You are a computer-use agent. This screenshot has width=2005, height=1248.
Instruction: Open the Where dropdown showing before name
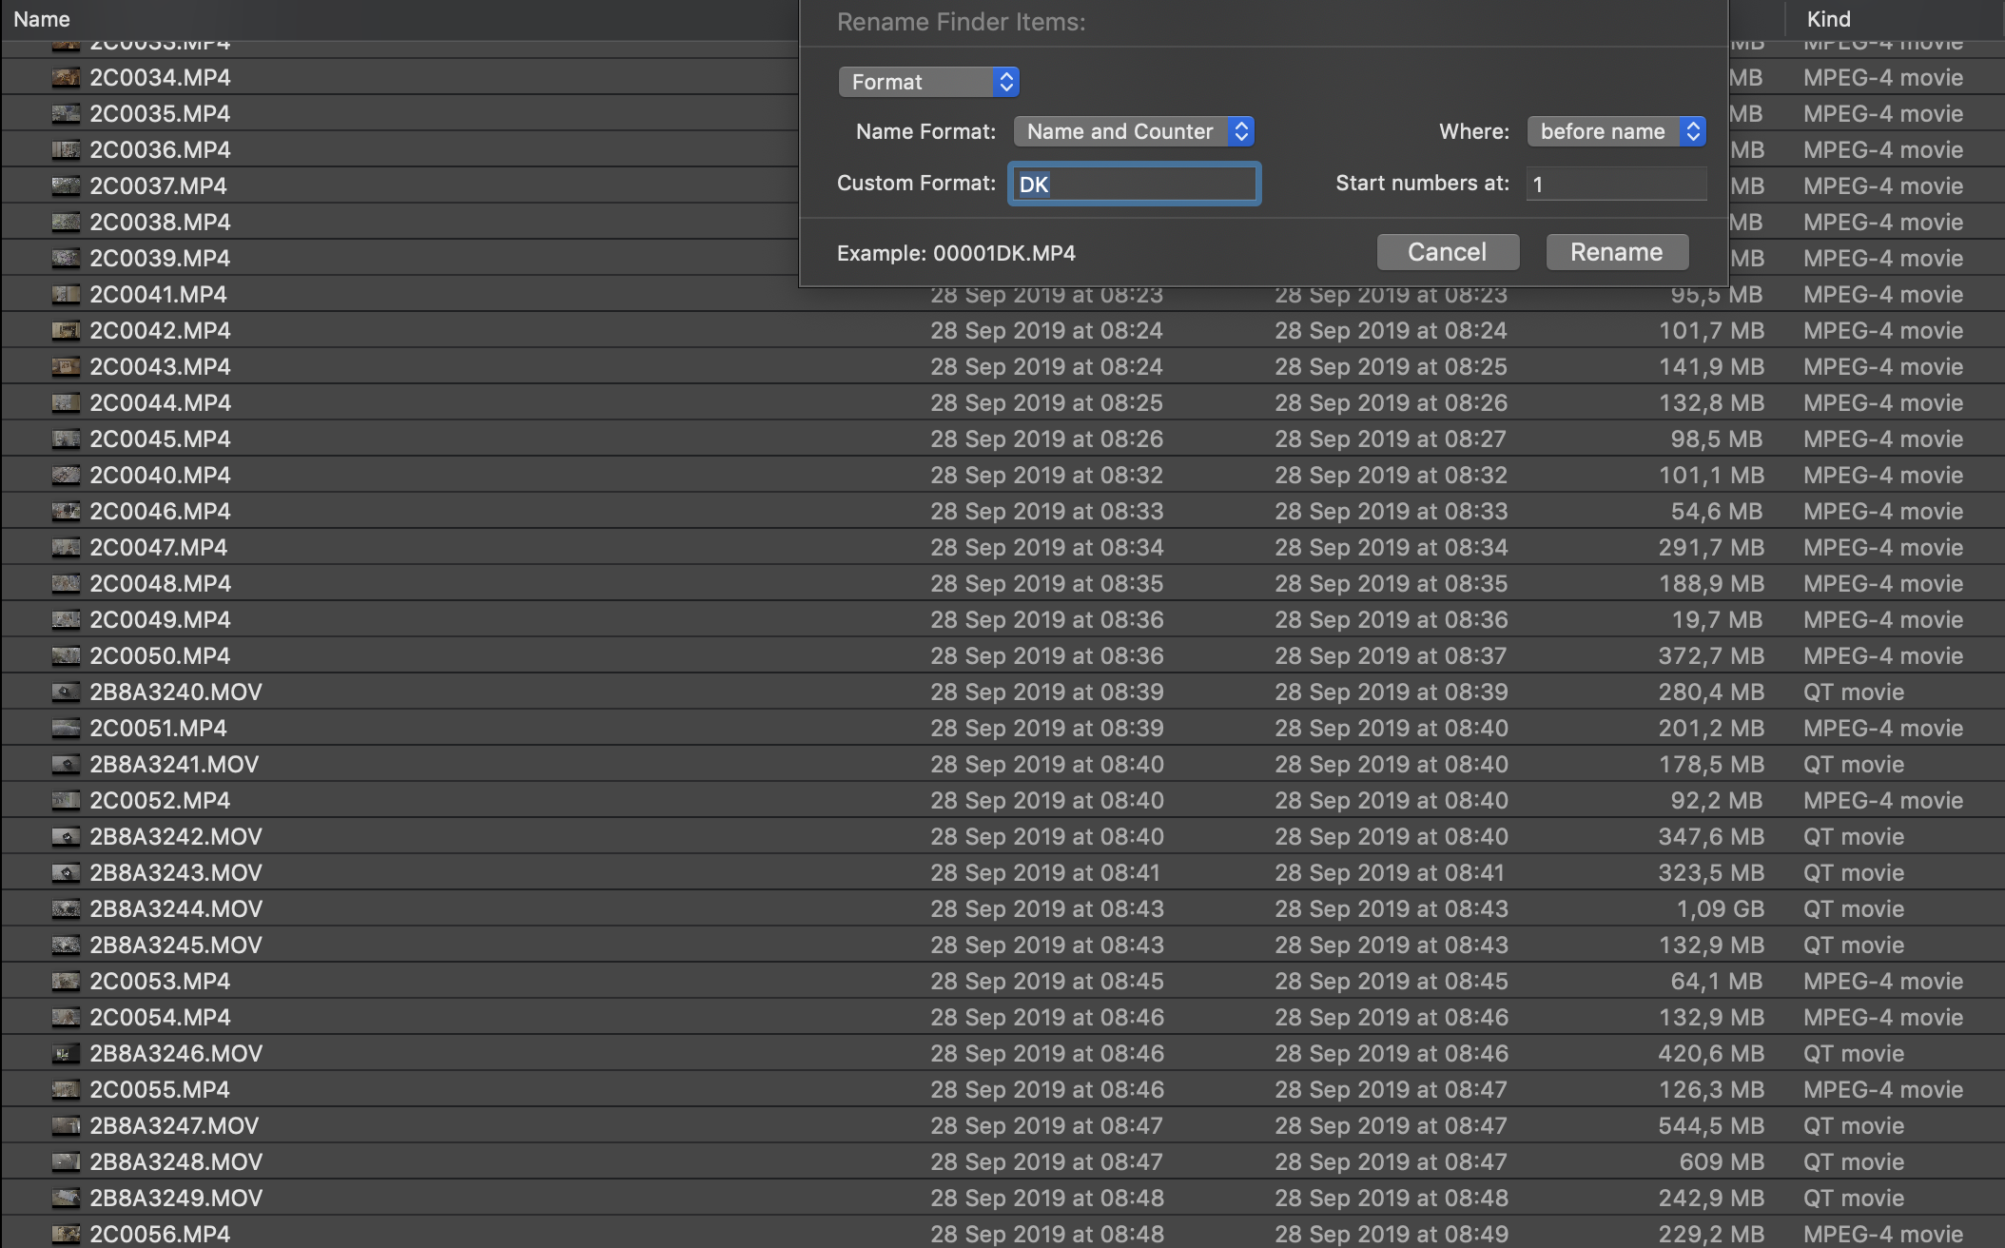1615,131
